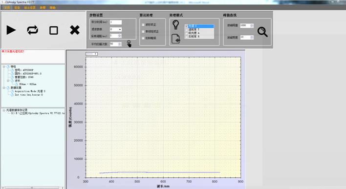Collapse the 特性 tree node
The width and height of the screenshot is (346, 189).
pyautogui.click(x=4, y=66)
